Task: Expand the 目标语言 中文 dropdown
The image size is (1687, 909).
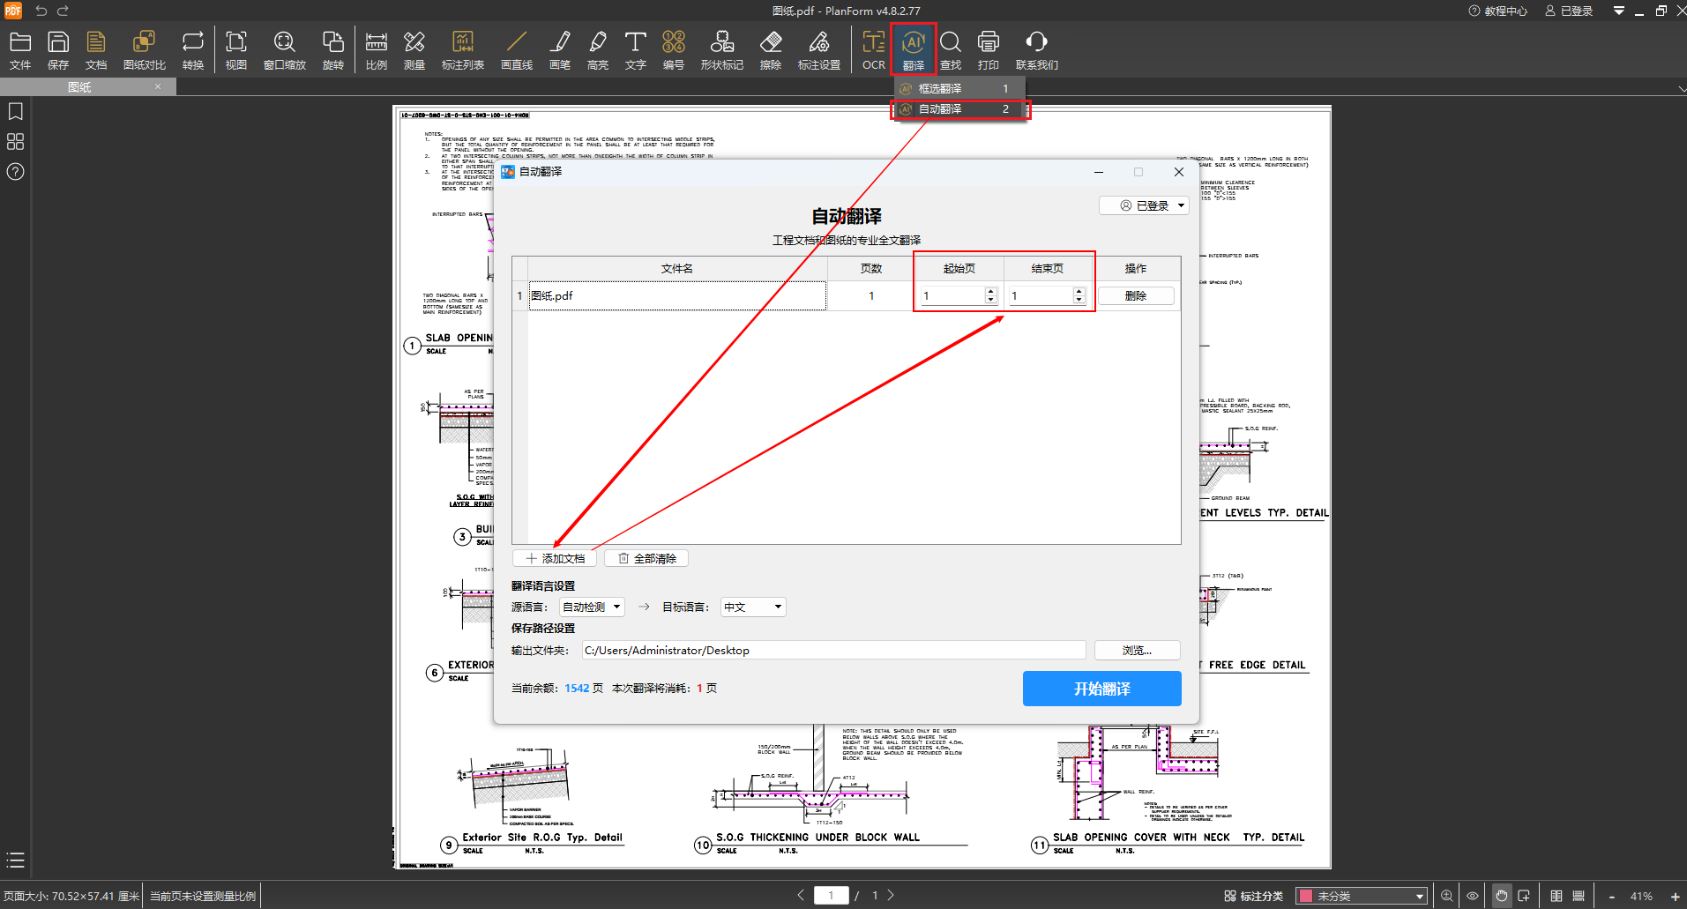Action: point(753,607)
